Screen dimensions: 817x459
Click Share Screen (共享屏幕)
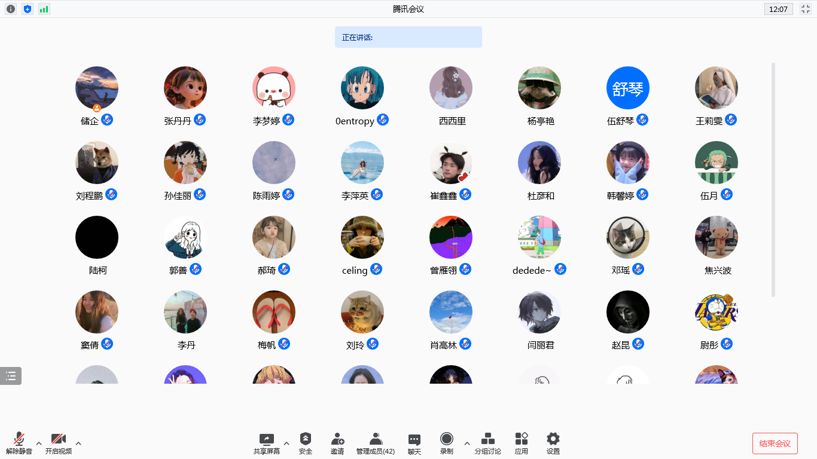(267, 443)
